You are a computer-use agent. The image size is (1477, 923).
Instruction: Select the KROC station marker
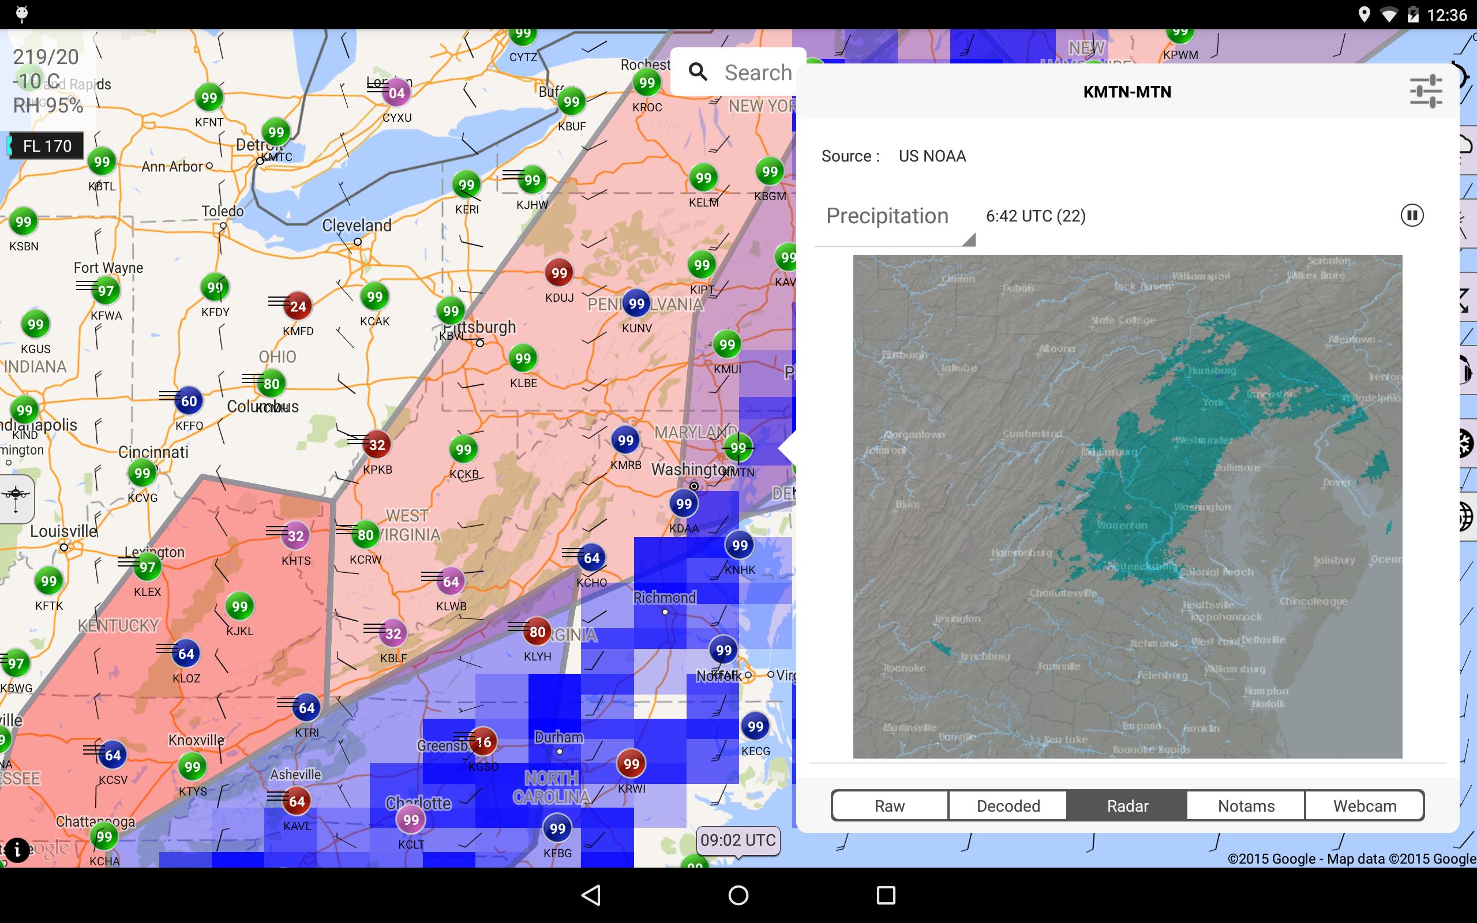tap(647, 82)
